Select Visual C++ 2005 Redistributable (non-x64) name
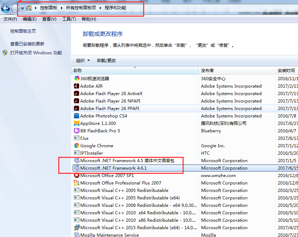 coord(124,190)
